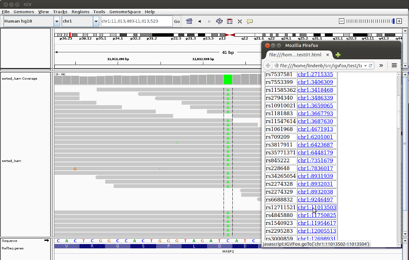
Task: Open link chr1:3687630
Action: [x=315, y=121]
